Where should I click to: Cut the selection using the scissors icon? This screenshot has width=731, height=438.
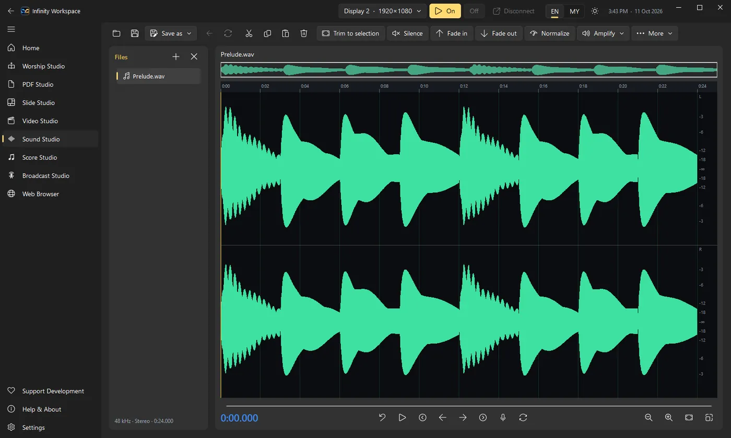point(249,33)
